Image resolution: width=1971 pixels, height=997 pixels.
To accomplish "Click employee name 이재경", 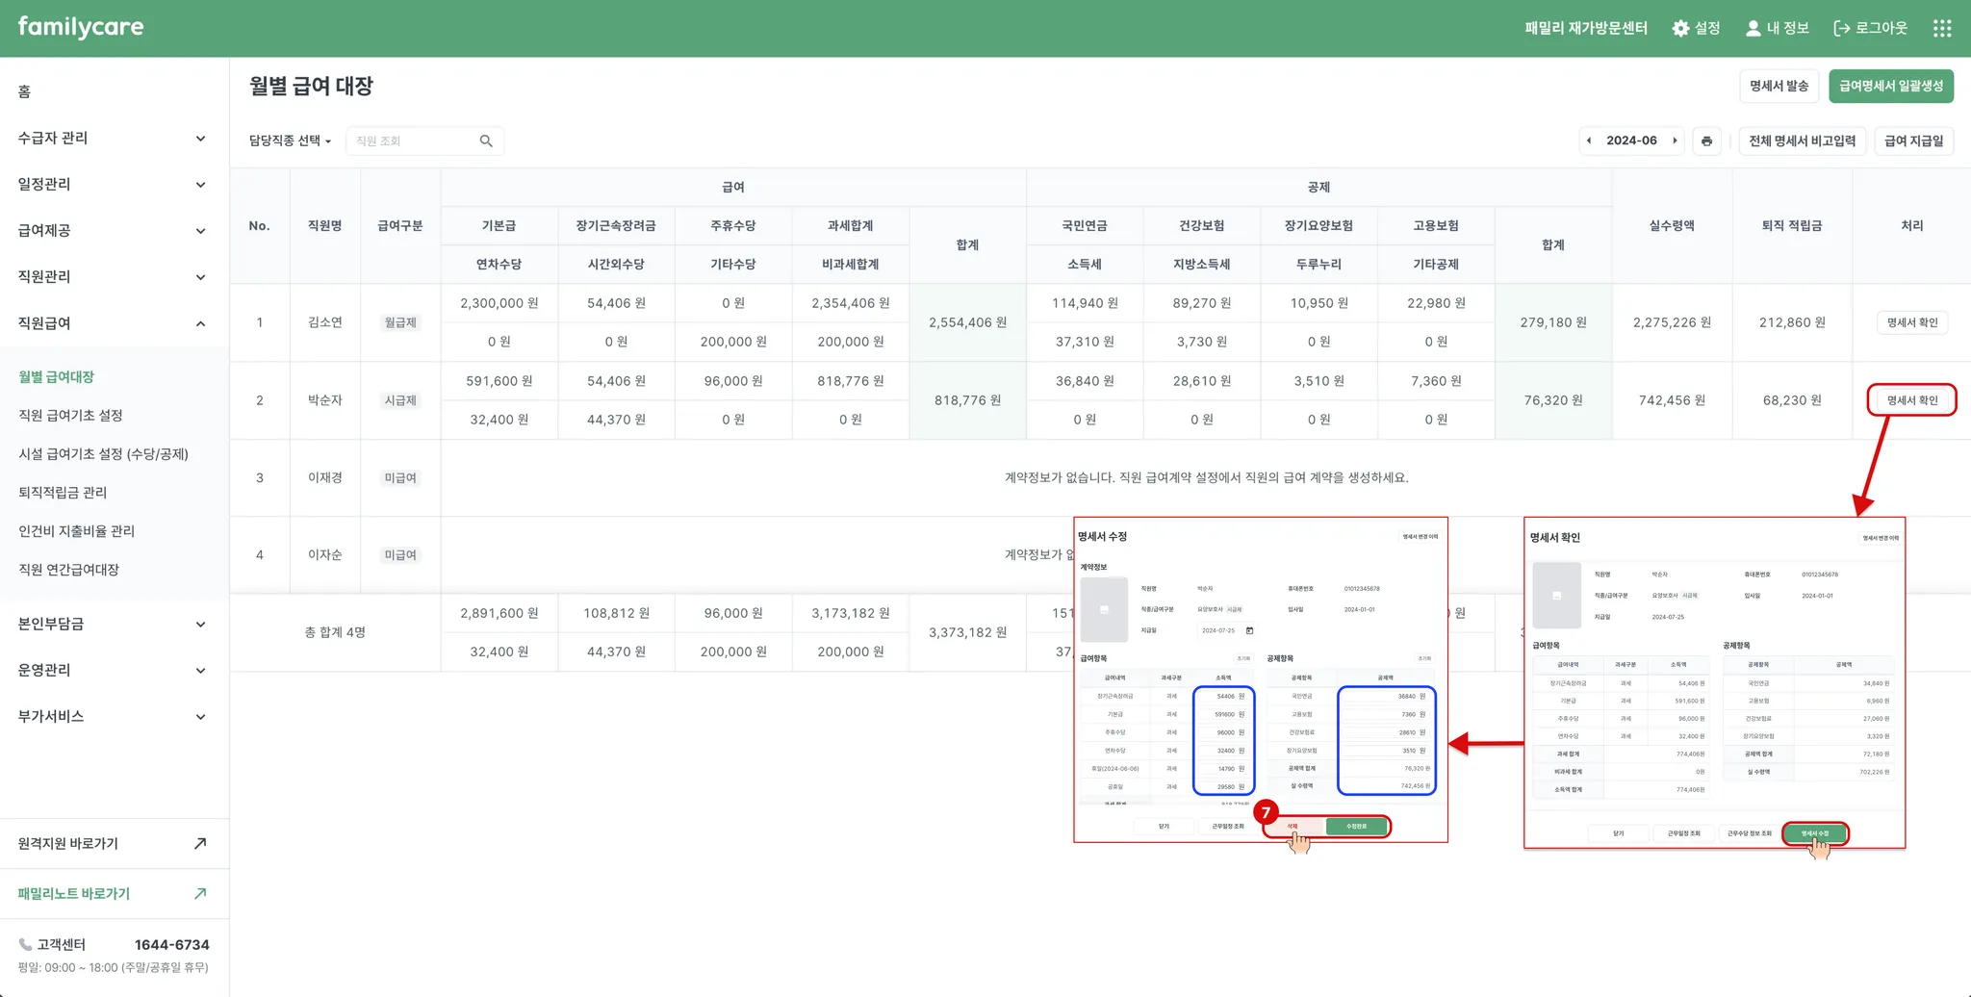I will pyautogui.click(x=325, y=477).
